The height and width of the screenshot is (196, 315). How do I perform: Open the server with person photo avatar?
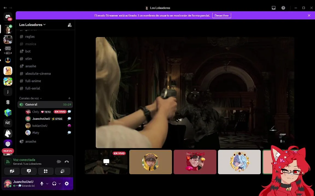tap(8, 29)
